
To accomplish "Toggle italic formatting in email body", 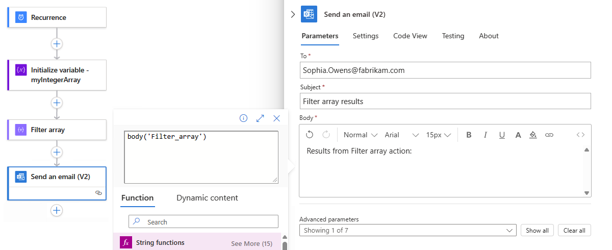I will (486, 135).
